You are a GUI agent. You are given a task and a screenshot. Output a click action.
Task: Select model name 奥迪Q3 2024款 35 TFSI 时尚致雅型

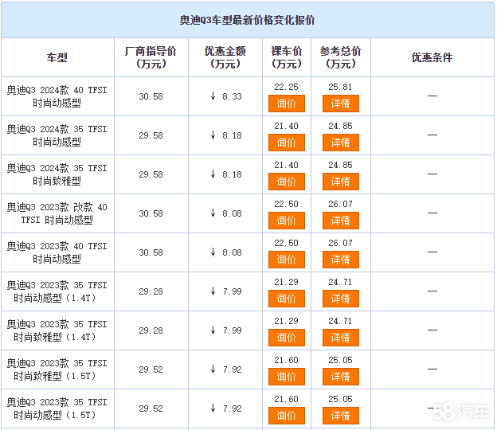tap(57, 174)
